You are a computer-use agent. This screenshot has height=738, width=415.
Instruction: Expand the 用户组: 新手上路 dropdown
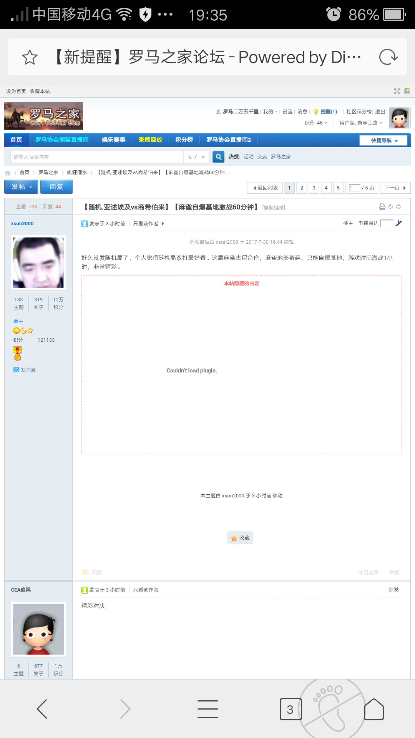coord(361,123)
